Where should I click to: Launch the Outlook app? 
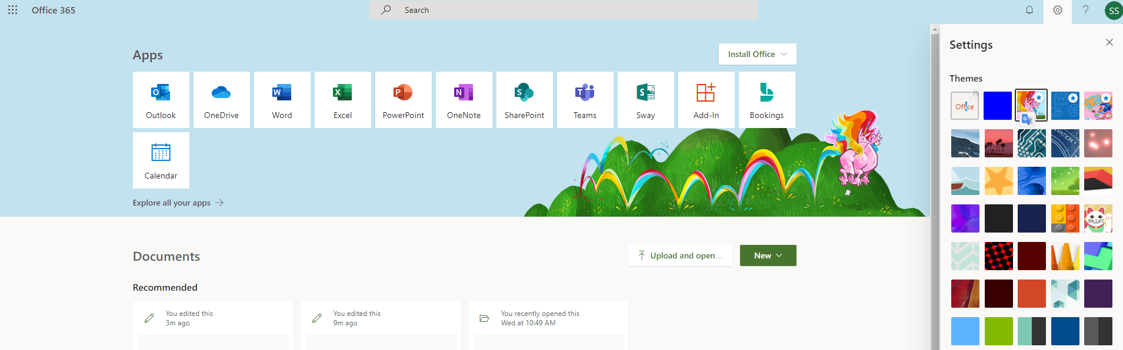click(x=161, y=100)
